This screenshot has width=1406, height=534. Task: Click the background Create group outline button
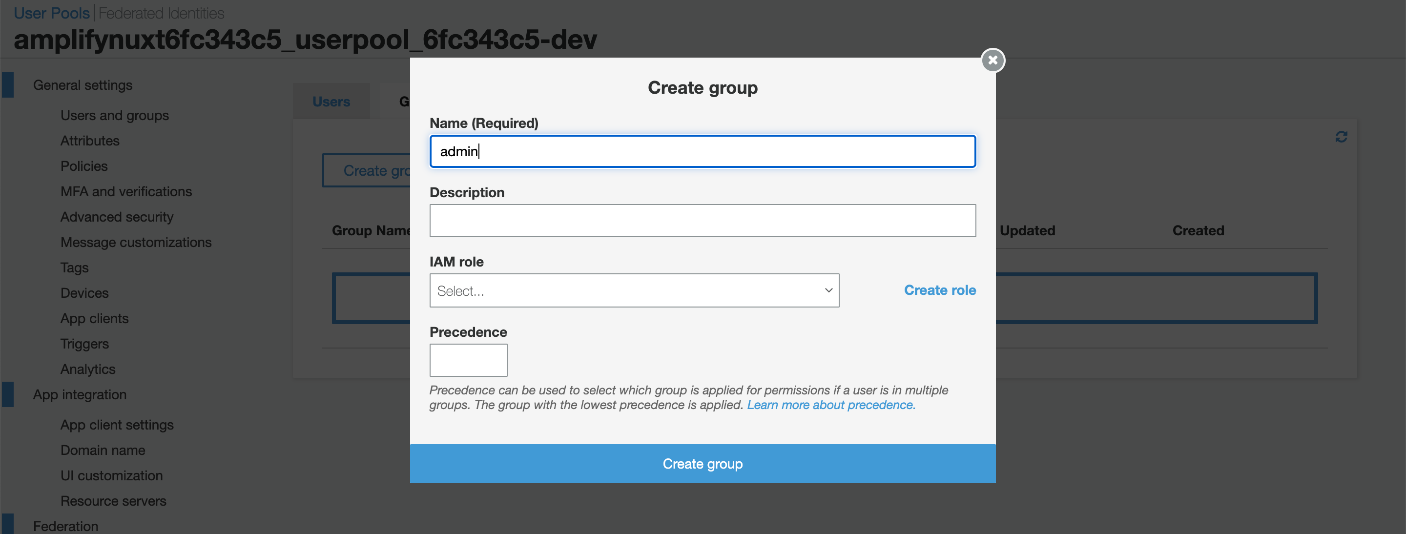coord(366,171)
